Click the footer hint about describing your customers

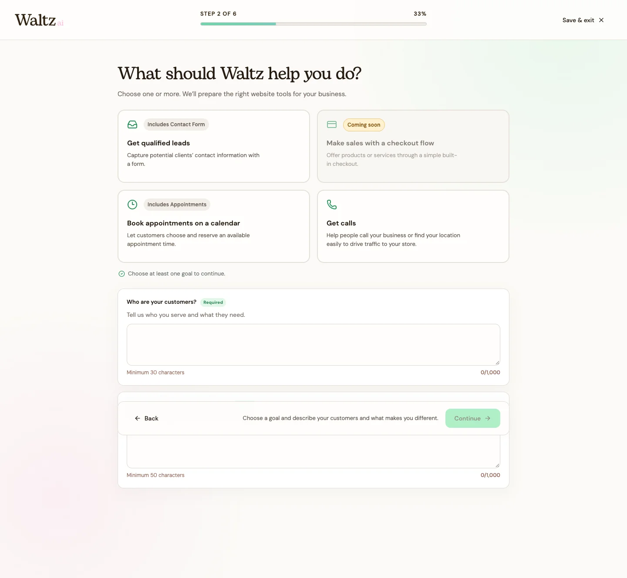(x=340, y=418)
